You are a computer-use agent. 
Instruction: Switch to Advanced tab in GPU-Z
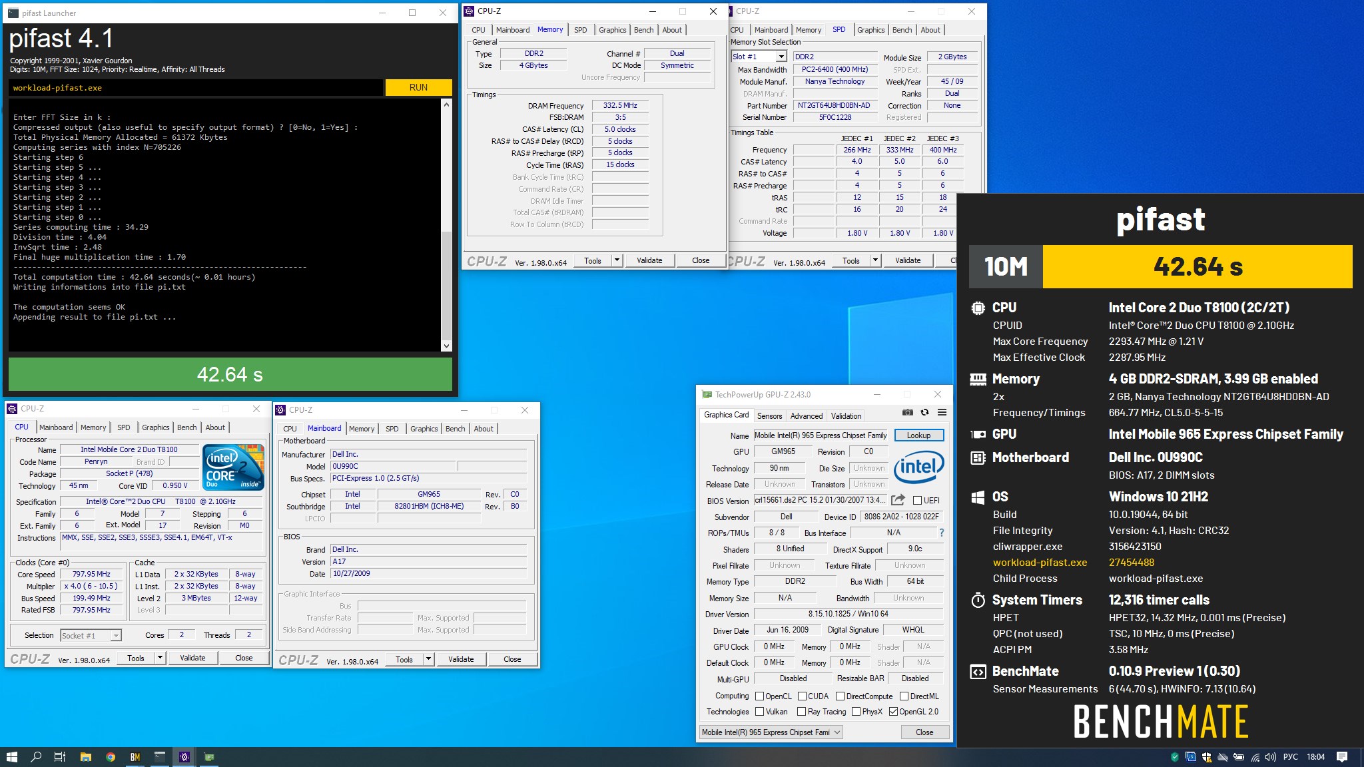coord(807,416)
